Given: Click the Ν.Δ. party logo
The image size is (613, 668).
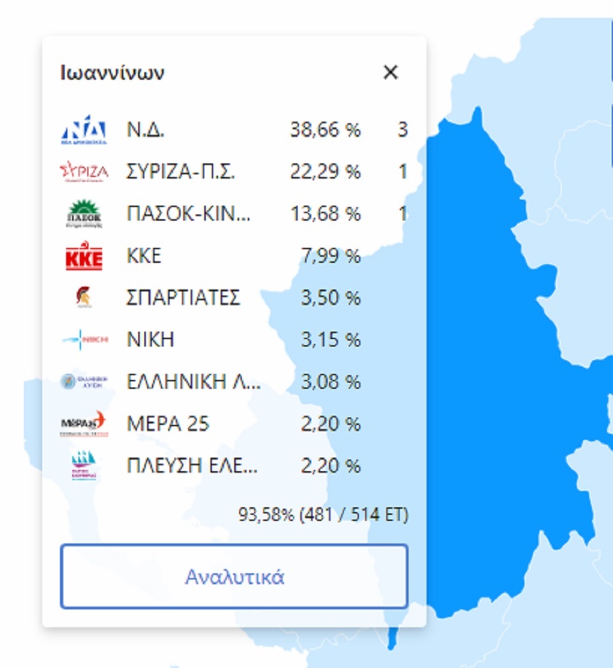Looking at the screenshot, I should tap(84, 130).
